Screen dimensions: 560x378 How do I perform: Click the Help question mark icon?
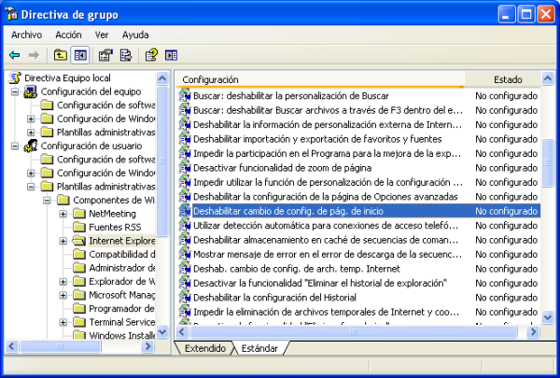(150, 55)
